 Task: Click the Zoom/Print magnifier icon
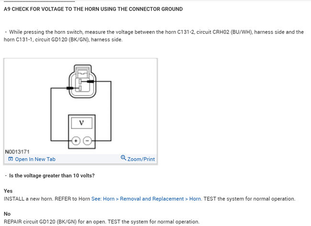123,158
